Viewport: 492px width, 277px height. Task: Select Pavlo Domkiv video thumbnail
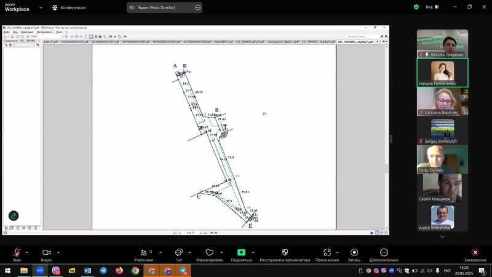click(x=442, y=159)
